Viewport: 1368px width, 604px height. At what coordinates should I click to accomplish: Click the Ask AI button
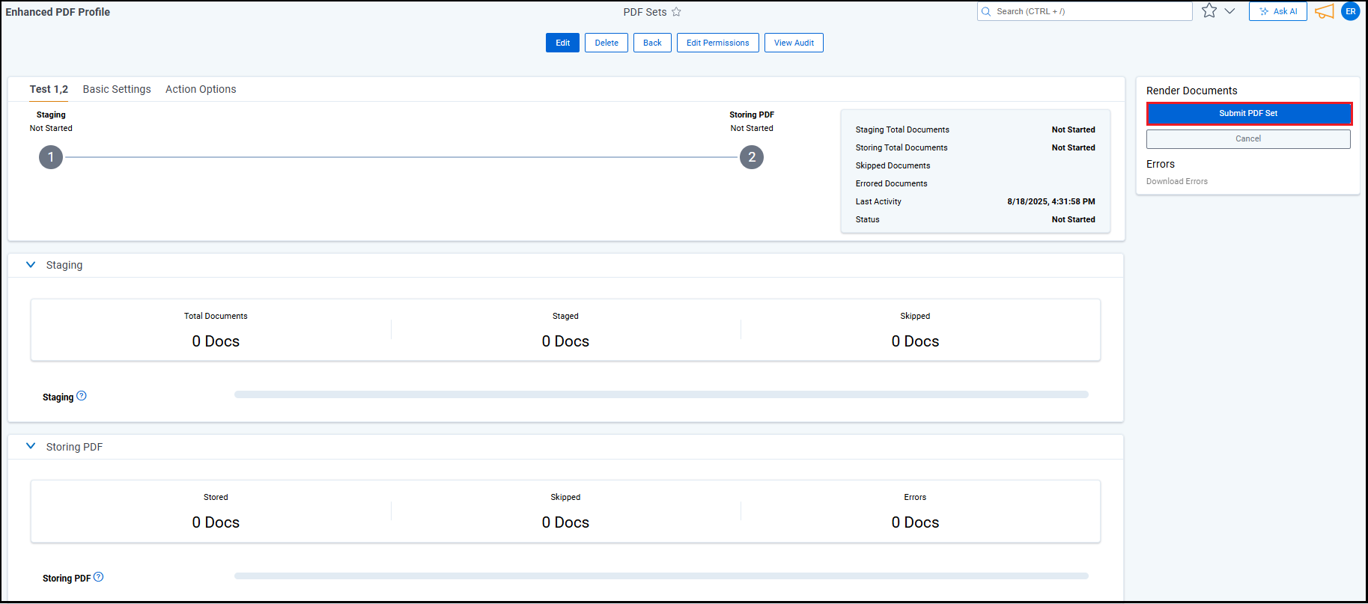click(1278, 11)
